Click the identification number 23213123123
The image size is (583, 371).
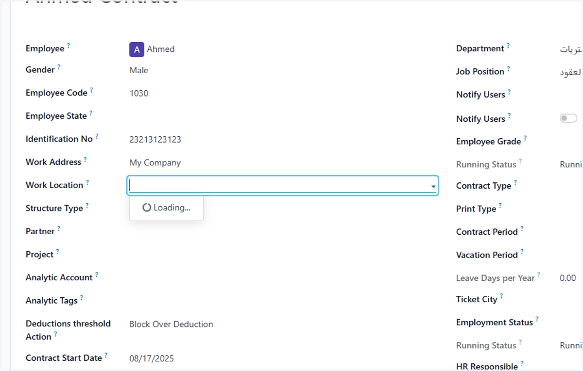click(155, 140)
